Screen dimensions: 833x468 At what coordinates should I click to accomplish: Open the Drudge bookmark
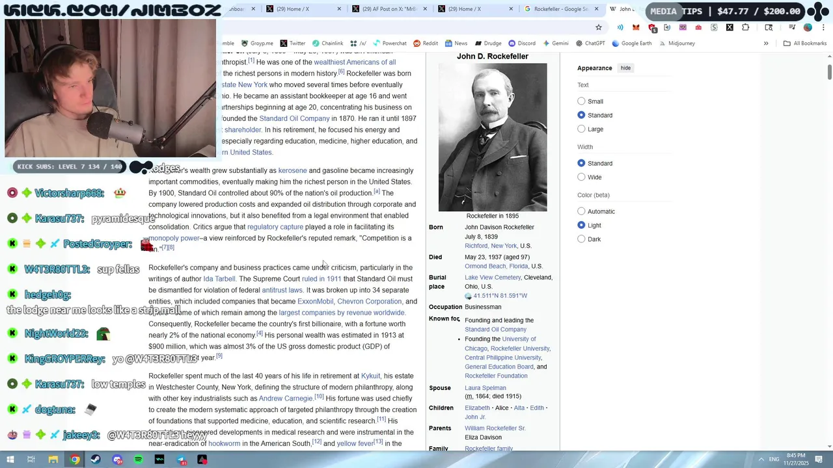pyautogui.click(x=488, y=44)
